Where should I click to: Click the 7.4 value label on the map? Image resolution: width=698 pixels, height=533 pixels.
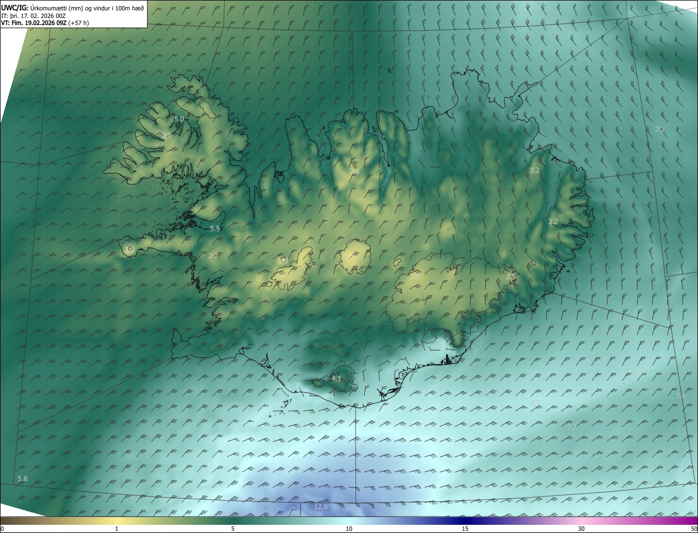pos(681,396)
